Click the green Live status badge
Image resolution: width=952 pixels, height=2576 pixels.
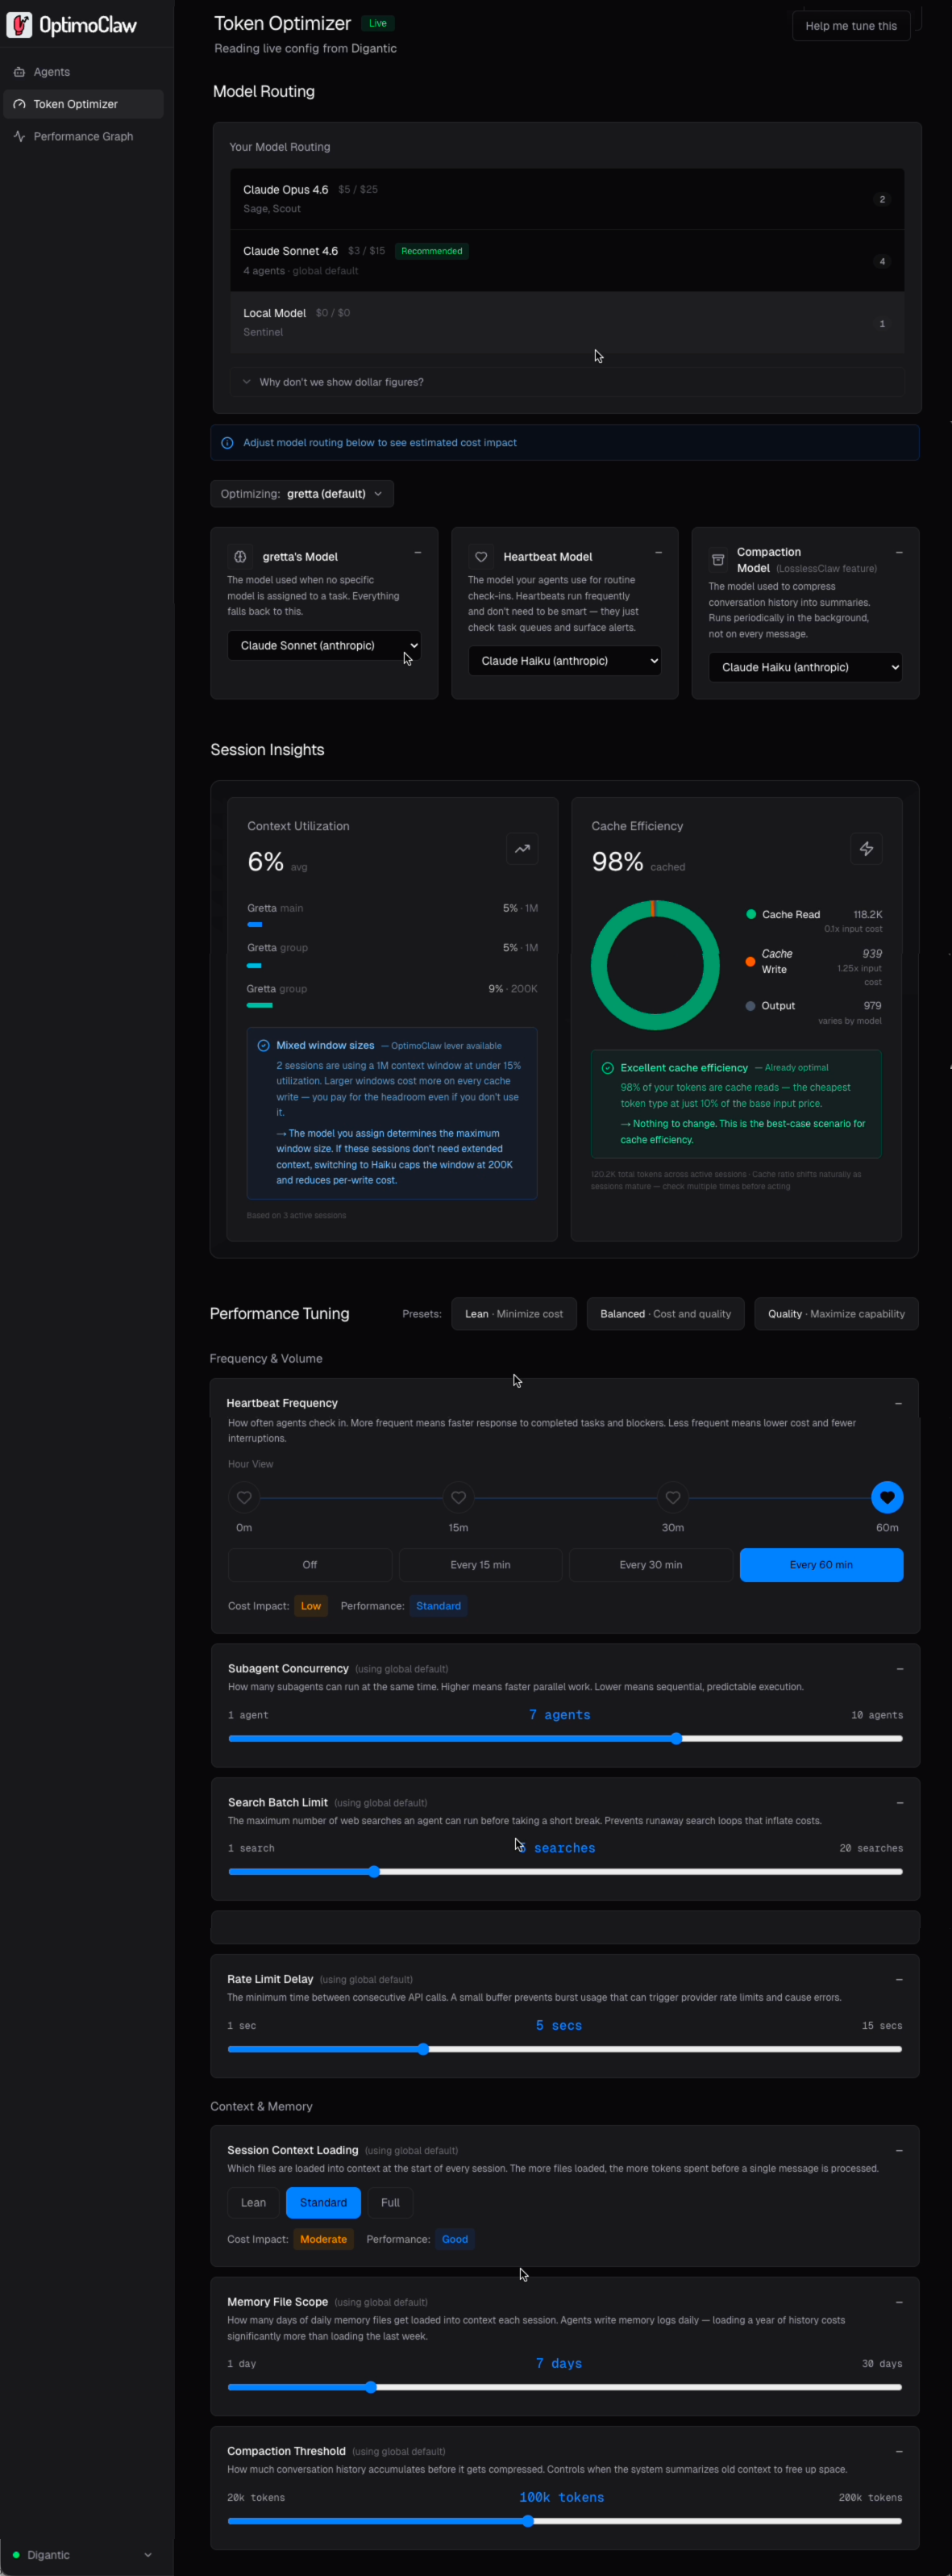[377, 23]
